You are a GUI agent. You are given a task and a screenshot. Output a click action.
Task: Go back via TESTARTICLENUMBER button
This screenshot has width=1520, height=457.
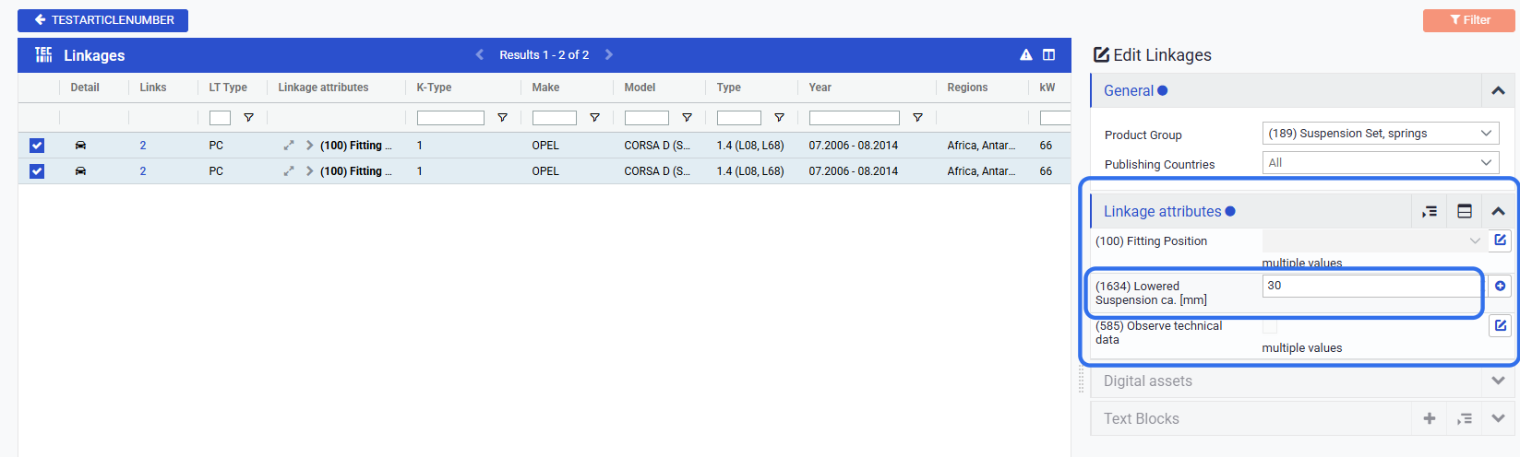pyautogui.click(x=102, y=20)
